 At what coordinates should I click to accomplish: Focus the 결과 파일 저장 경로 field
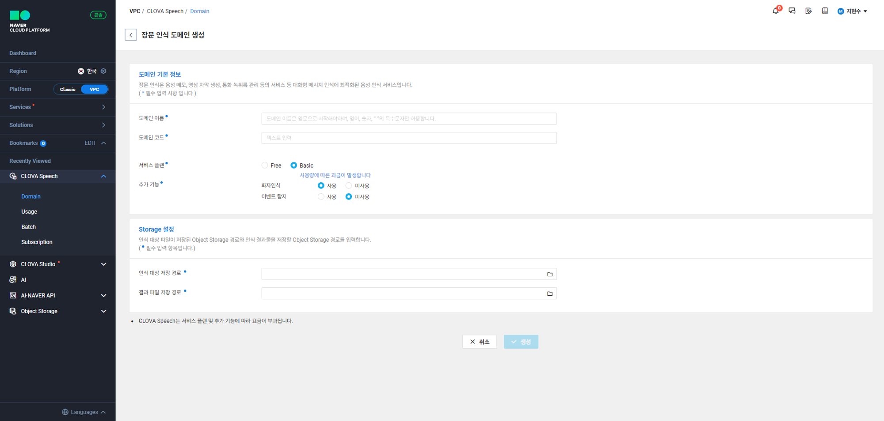pyautogui.click(x=409, y=293)
